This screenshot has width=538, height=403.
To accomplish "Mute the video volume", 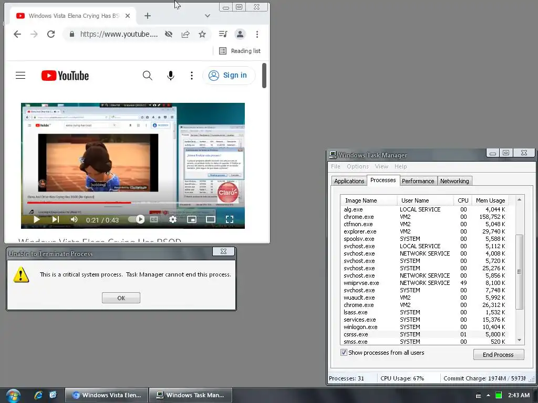I will (74, 219).
